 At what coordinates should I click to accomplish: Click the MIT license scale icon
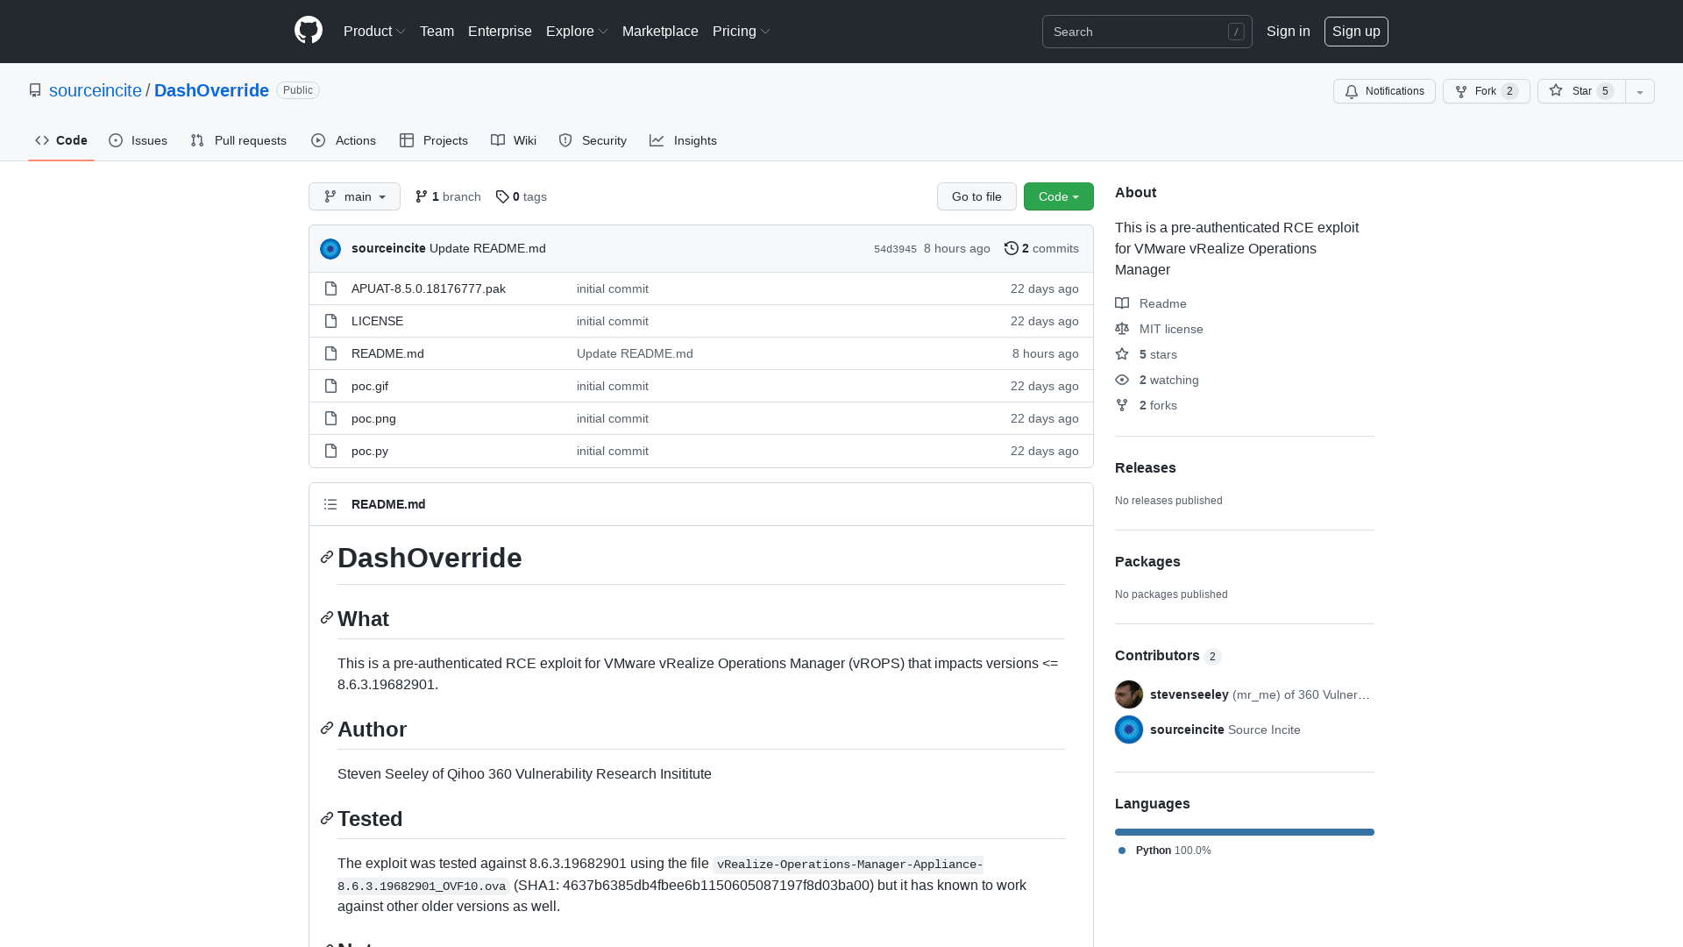coord(1122,329)
